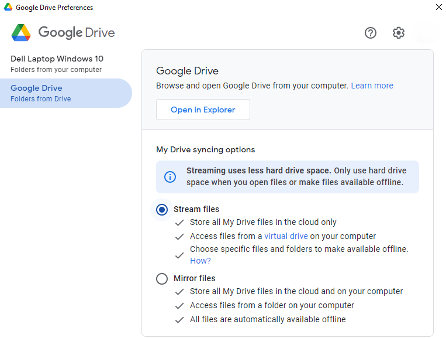The image size is (446, 338).
Task: Open the help question mark icon
Action: [x=371, y=33]
